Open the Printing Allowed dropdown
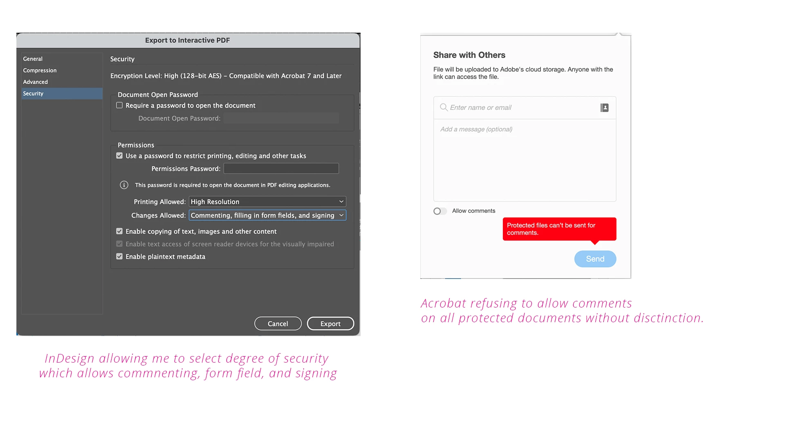The image size is (785, 441). (267, 202)
